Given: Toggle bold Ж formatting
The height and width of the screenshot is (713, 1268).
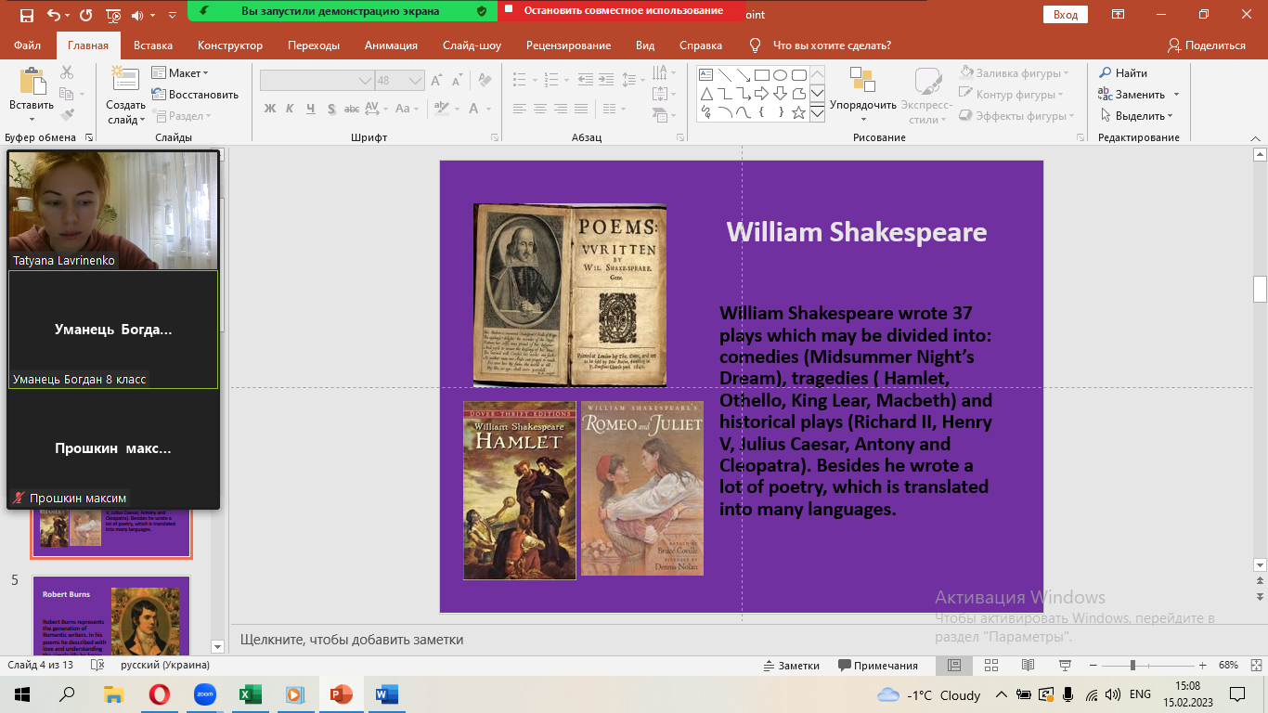Looking at the screenshot, I should coord(270,109).
